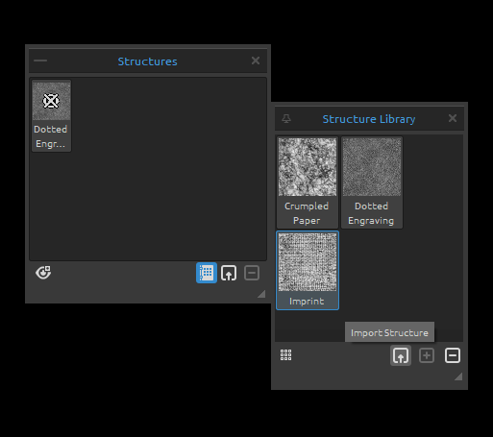
Task: Click the Structures panel title
Action: click(147, 61)
